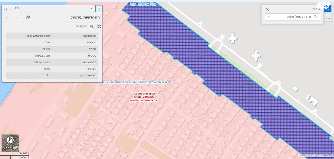Viewport: 334px width, 159px height.
Task: Open the feature list showing 2 of 2
Action: (x=13, y=8)
